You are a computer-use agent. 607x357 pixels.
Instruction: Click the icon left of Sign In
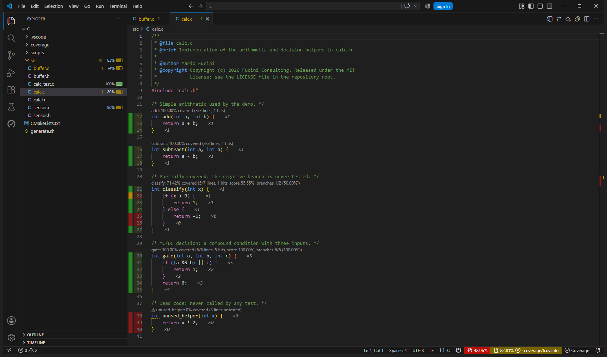(428, 6)
